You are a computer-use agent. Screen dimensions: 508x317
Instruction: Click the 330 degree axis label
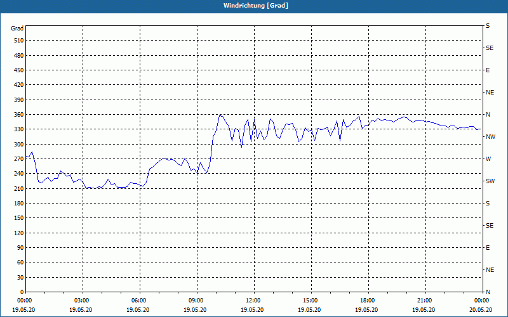click(x=19, y=129)
